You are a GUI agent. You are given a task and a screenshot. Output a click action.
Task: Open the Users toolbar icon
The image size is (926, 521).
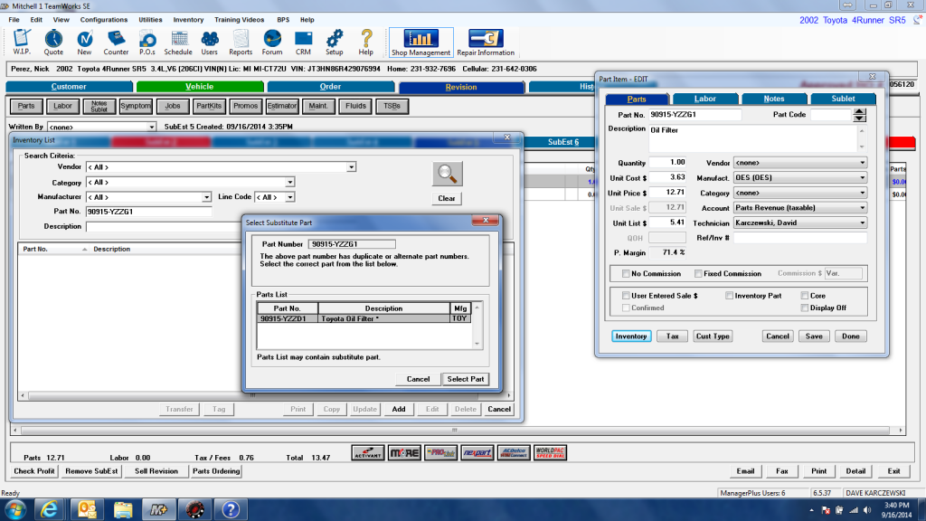coord(209,42)
